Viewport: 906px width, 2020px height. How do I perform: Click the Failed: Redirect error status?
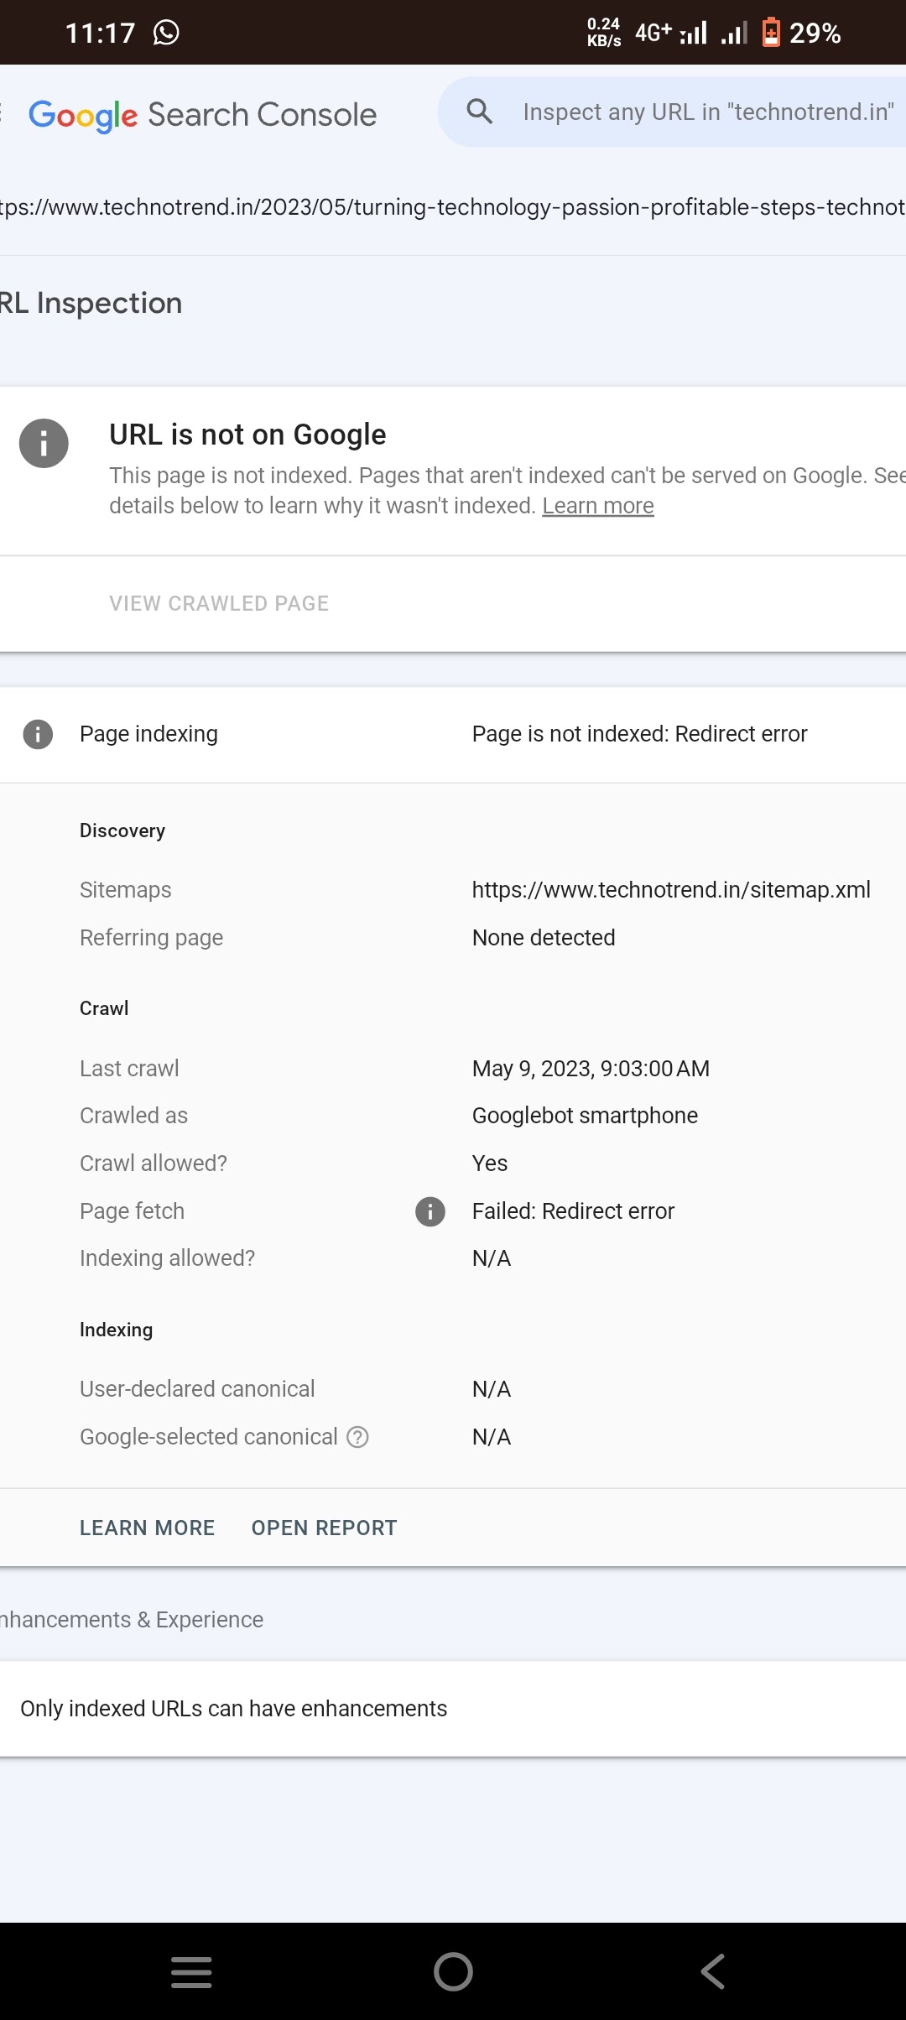tap(573, 1211)
